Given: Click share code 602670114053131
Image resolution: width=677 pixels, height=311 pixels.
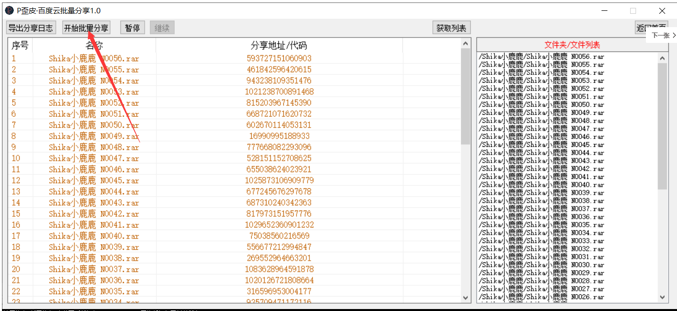Looking at the screenshot, I should 279,125.
